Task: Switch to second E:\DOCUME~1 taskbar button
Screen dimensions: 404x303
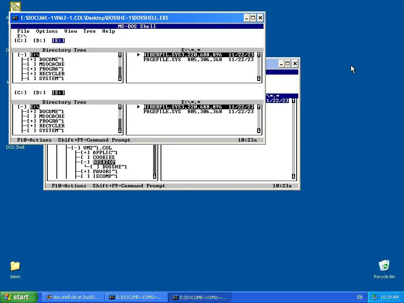Action: pyautogui.click(x=200, y=297)
